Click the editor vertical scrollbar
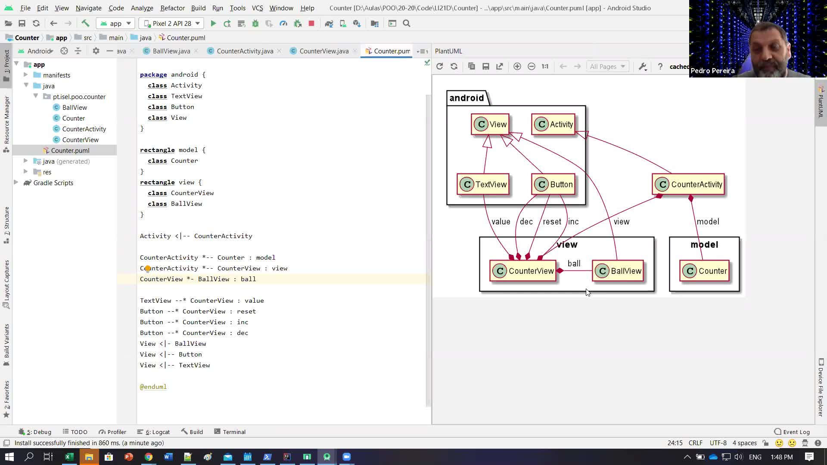The height and width of the screenshot is (465, 827). pyautogui.click(x=428, y=250)
